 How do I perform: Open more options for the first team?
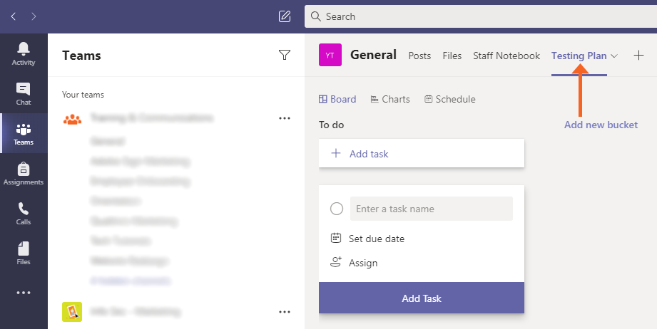pyautogui.click(x=285, y=118)
